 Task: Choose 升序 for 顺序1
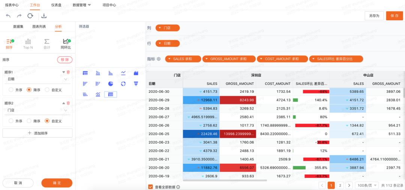(11, 90)
